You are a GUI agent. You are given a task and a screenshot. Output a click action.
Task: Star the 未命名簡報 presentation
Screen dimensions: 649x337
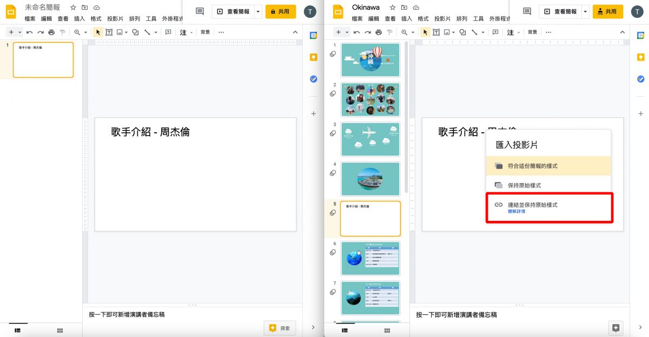pos(73,8)
